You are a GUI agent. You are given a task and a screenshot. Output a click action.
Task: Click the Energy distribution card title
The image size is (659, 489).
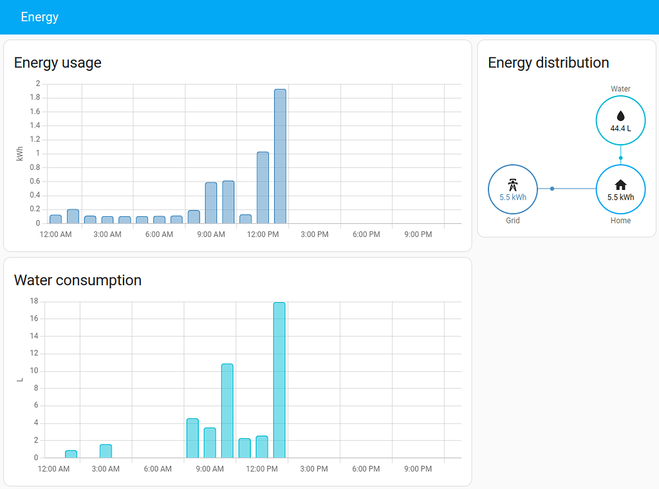(548, 62)
